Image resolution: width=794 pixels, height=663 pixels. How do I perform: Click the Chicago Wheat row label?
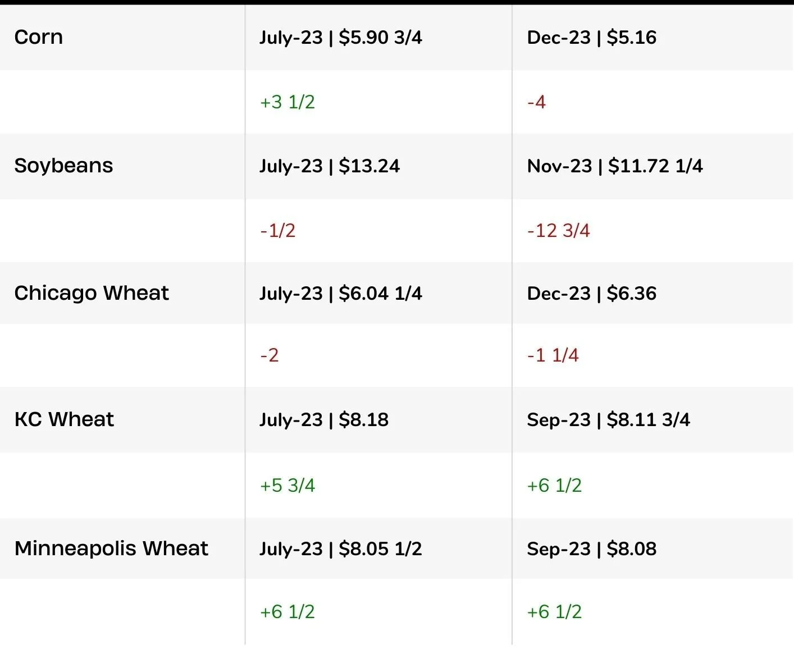point(92,293)
